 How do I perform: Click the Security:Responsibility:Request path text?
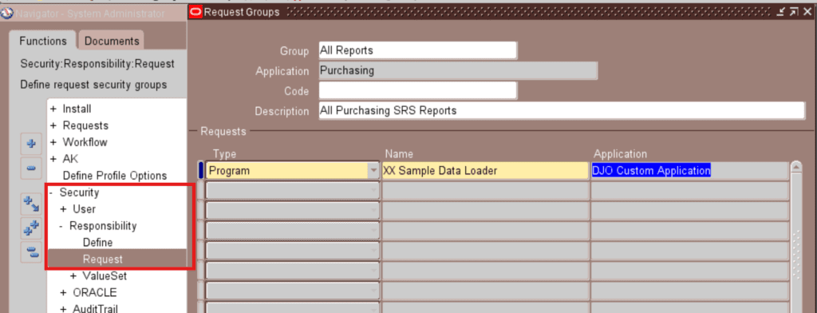[x=97, y=64]
